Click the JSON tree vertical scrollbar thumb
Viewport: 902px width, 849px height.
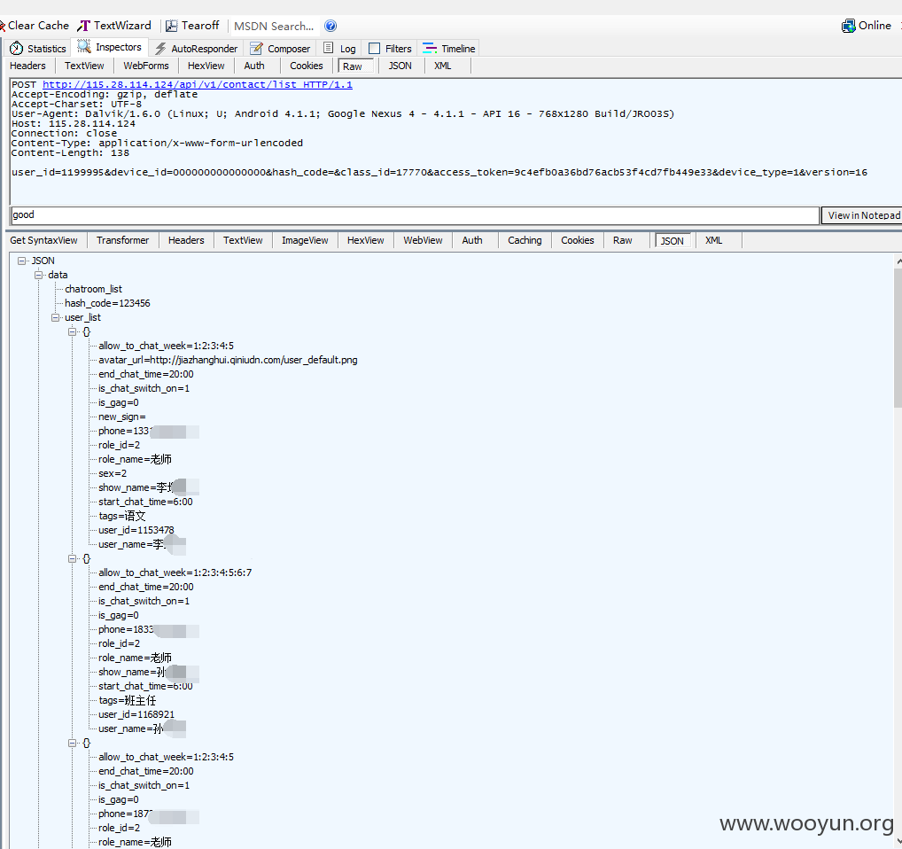(898, 339)
